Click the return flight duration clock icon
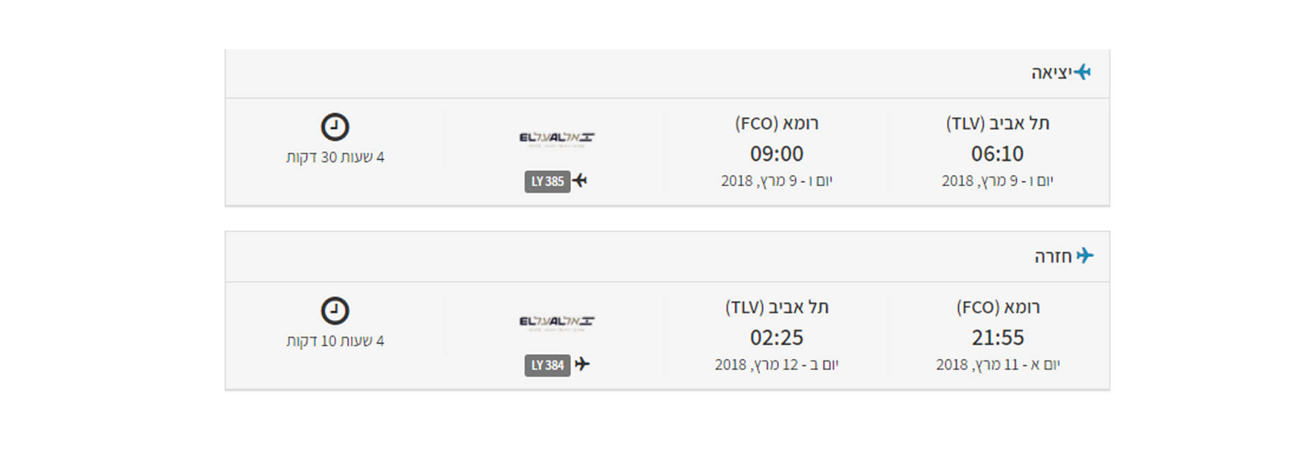The width and height of the screenshot is (1313, 458). 335,311
